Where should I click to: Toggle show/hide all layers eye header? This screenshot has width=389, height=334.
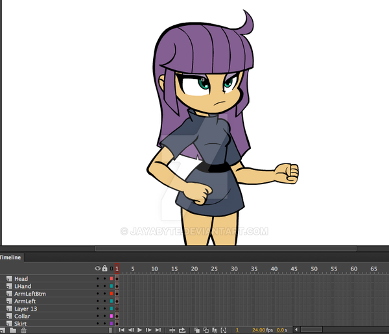[97, 268]
